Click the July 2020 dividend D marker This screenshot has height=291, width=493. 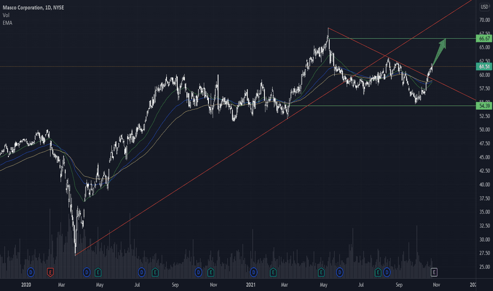(x=141, y=272)
